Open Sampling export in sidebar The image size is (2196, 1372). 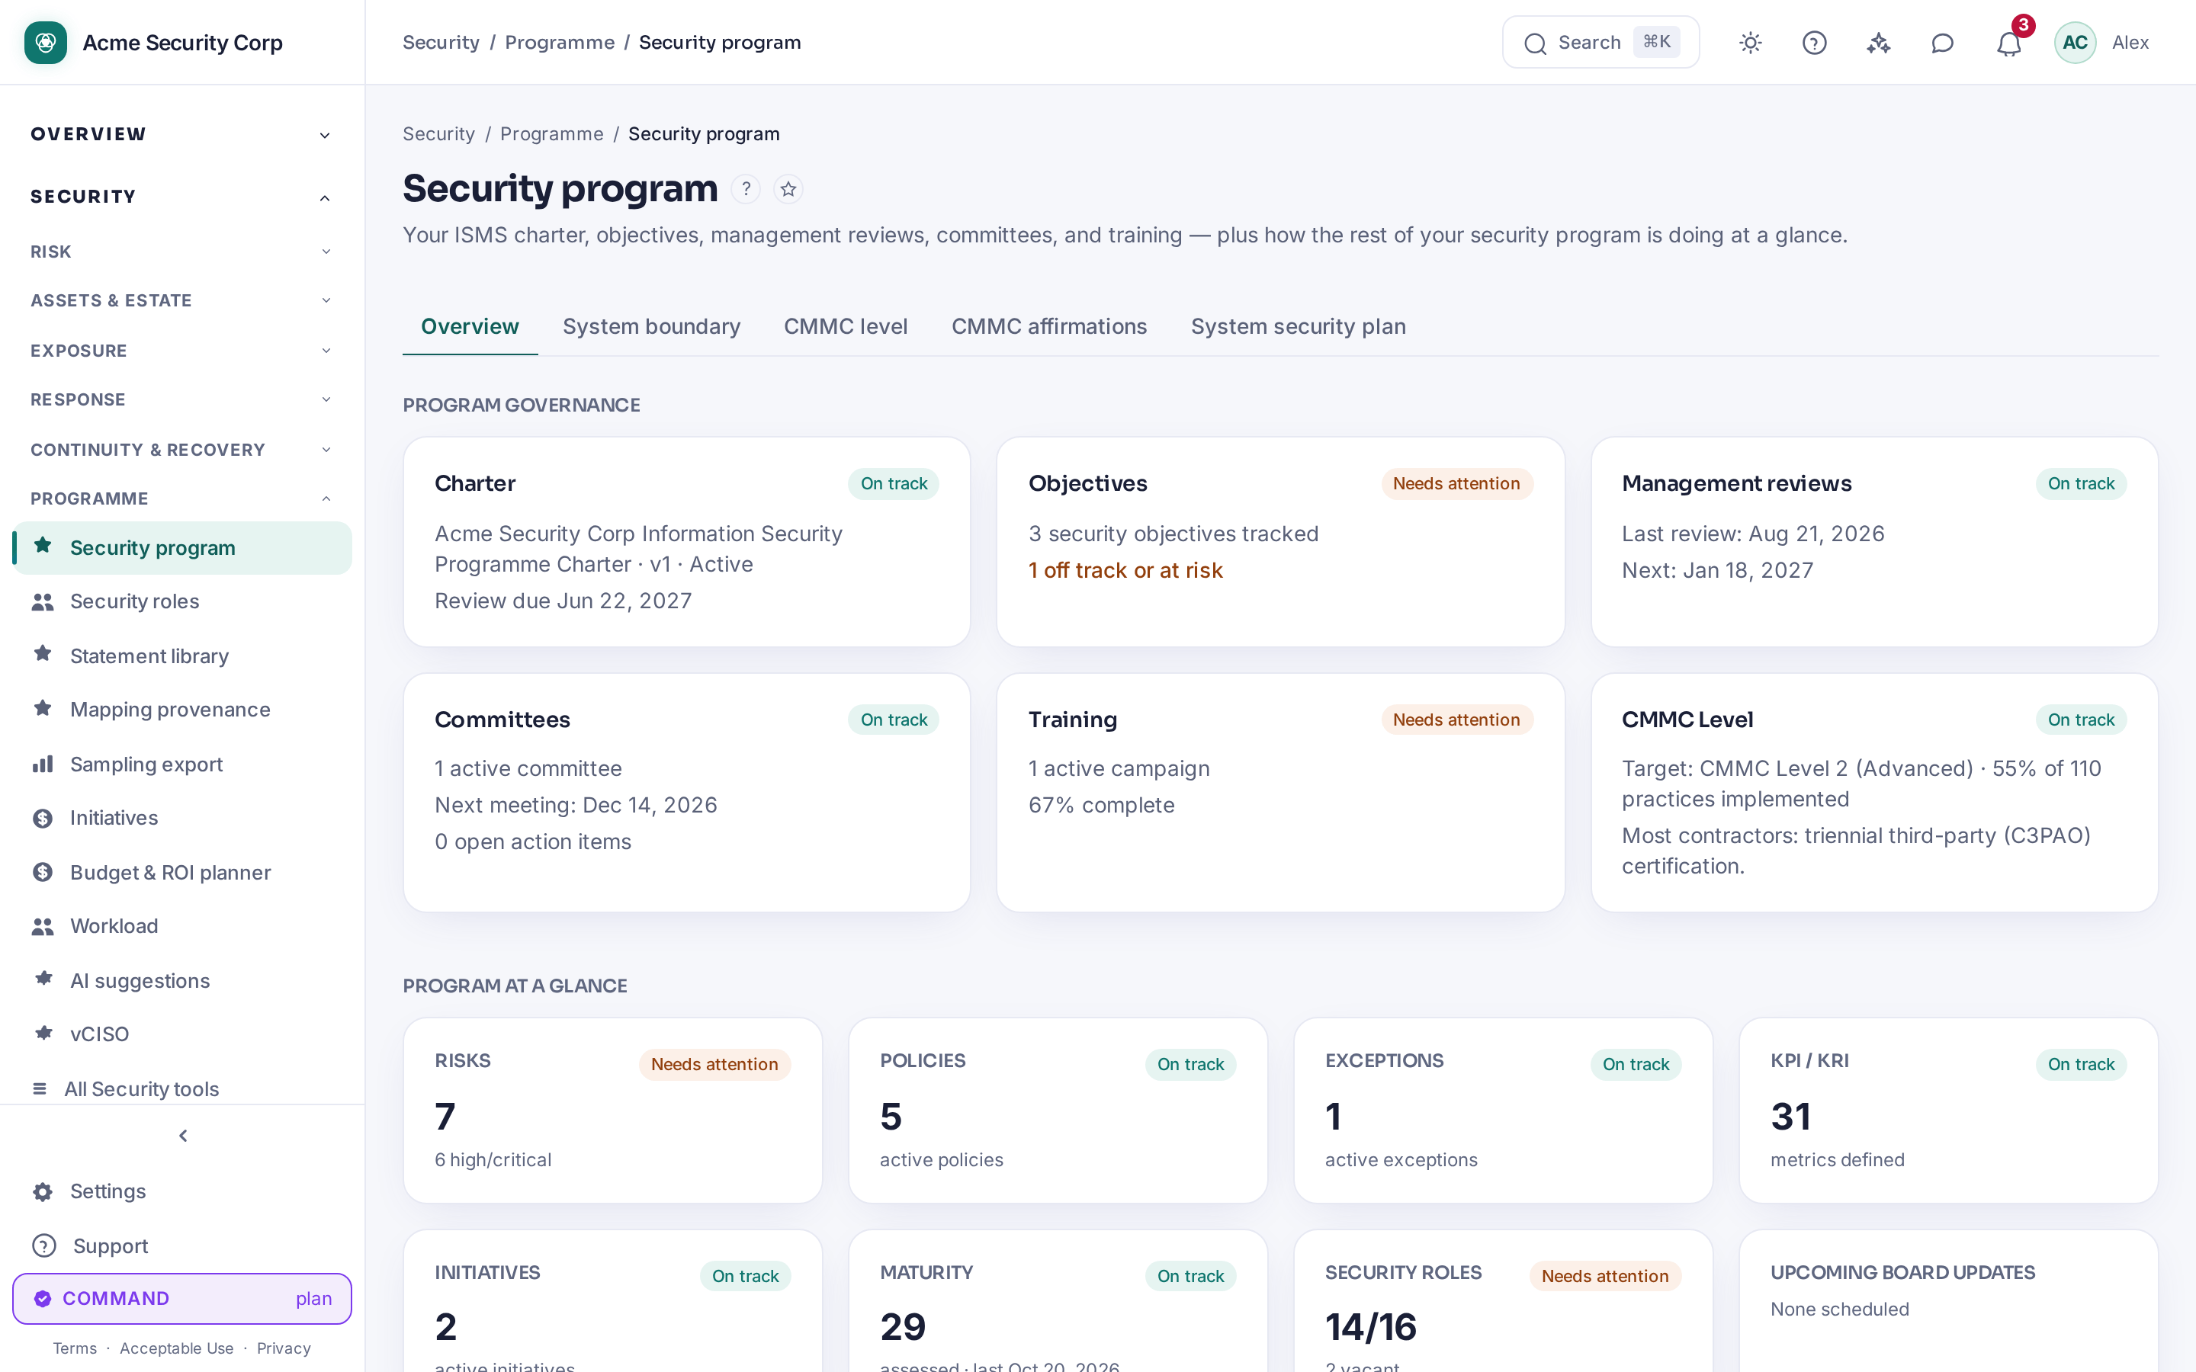coord(182,764)
